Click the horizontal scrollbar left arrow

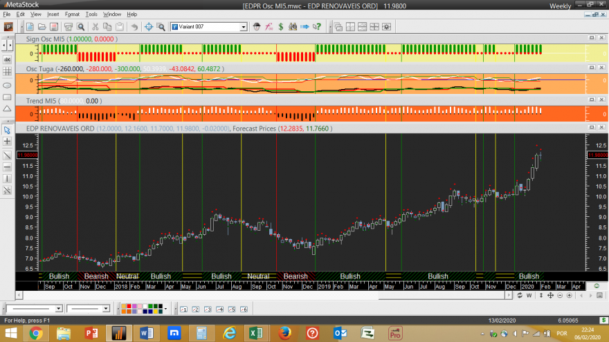19,296
